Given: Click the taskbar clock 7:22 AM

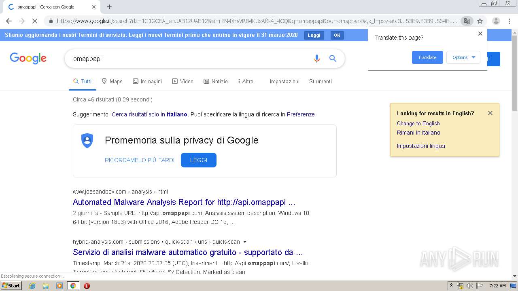Looking at the screenshot, I should click(497, 286).
